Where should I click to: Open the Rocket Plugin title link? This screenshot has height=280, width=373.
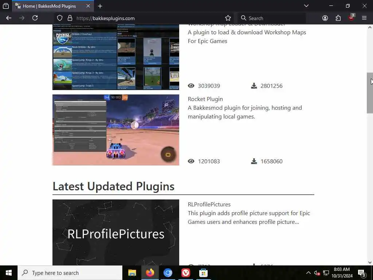[x=205, y=99]
